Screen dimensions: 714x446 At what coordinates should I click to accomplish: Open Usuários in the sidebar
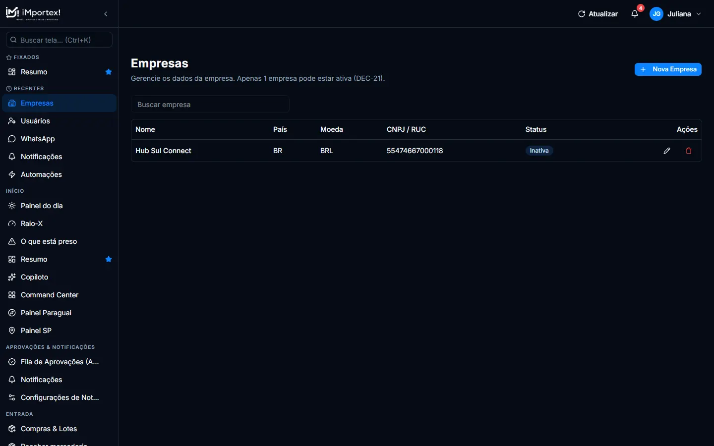coord(59,121)
